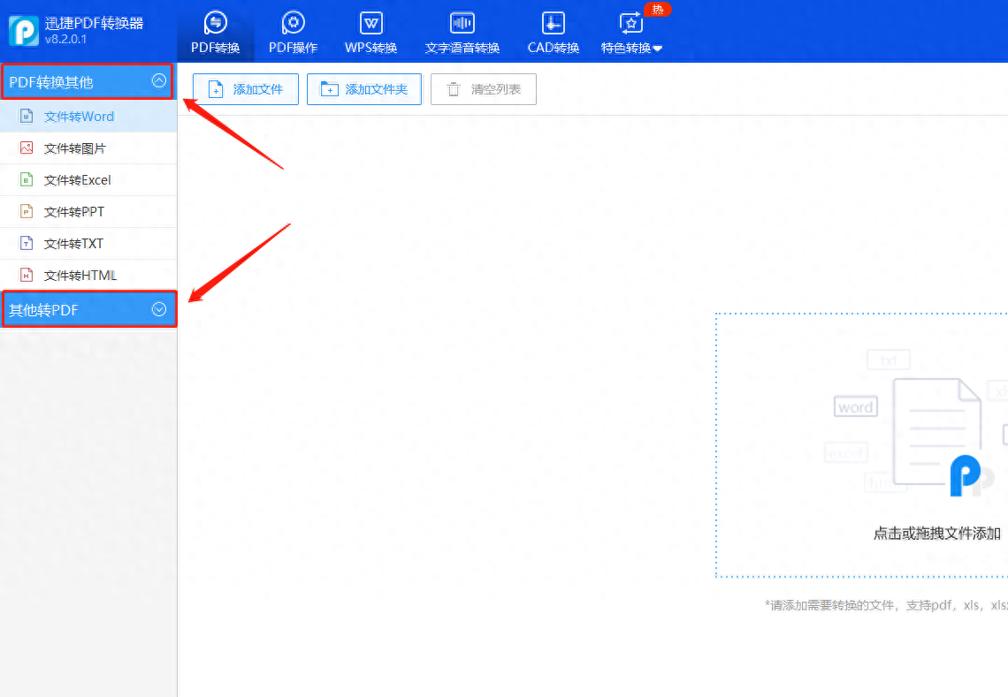The height and width of the screenshot is (697, 1008).
Task: Click the 其他转PDF down chevron icon
Action: (159, 310)
